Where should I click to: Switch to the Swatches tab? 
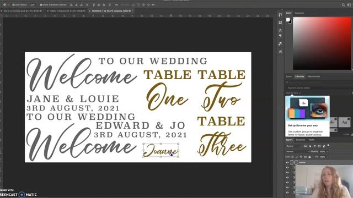(299, 13)
